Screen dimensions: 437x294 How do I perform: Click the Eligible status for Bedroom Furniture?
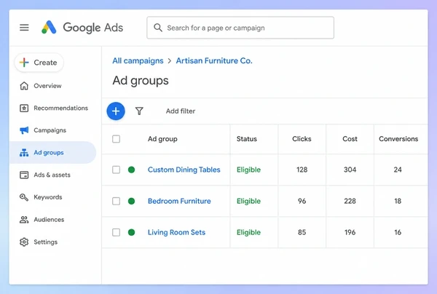[x=248, y=201]
